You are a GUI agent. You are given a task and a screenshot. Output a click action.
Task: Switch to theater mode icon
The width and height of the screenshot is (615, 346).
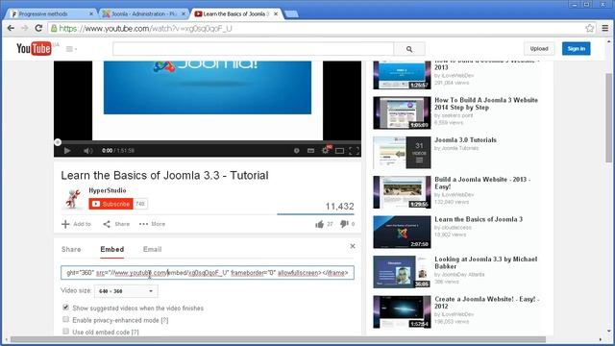tap(339, 151)
